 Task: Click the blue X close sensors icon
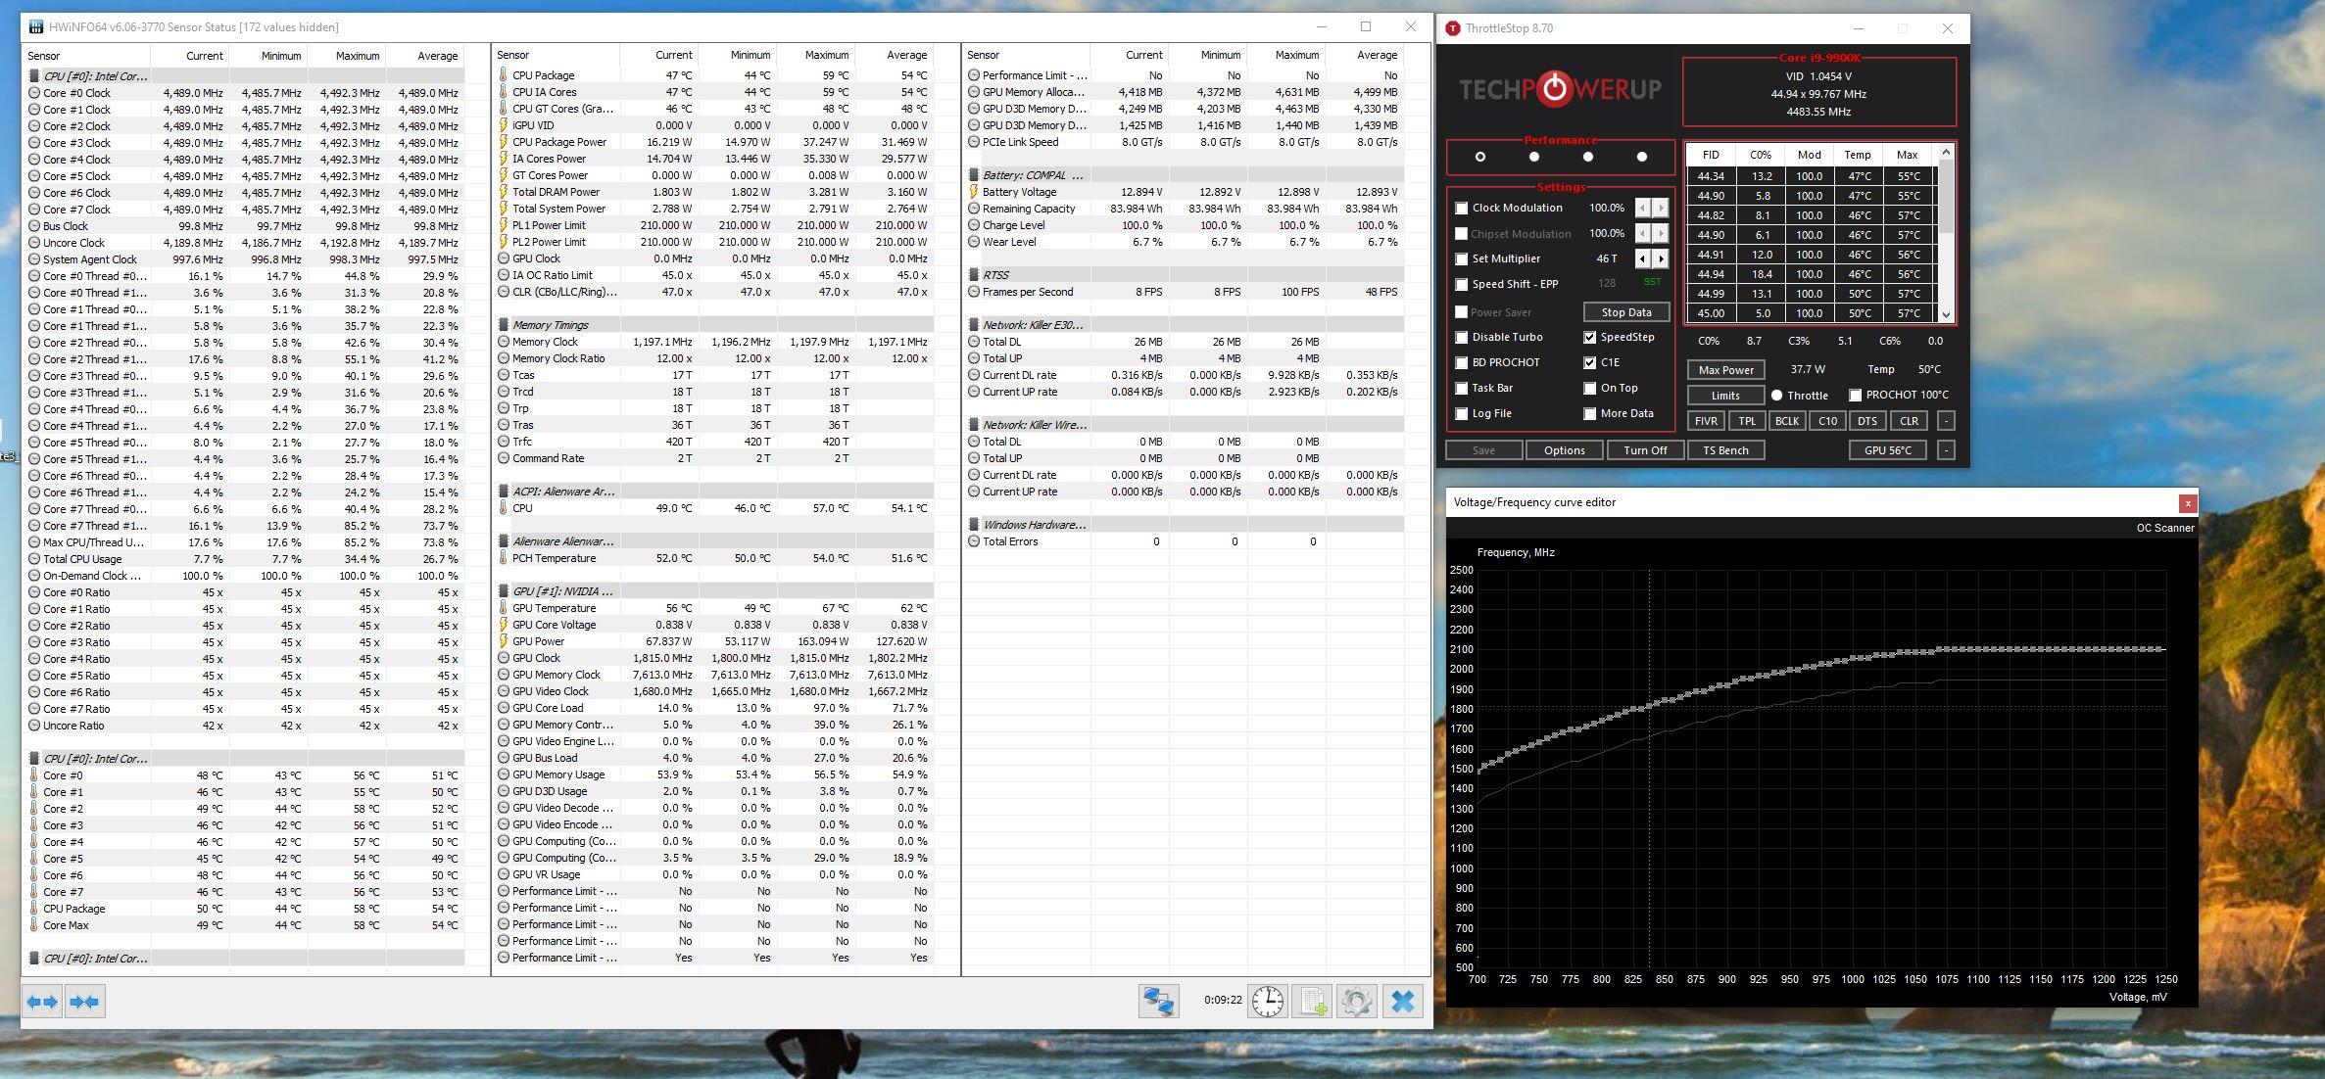click(x=1402, y=1001)
